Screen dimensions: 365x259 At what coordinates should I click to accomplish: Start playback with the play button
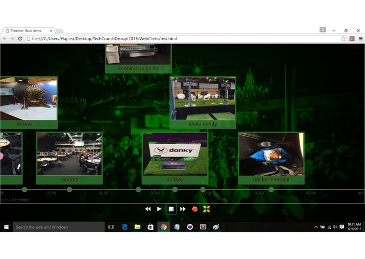coord(159,209)
